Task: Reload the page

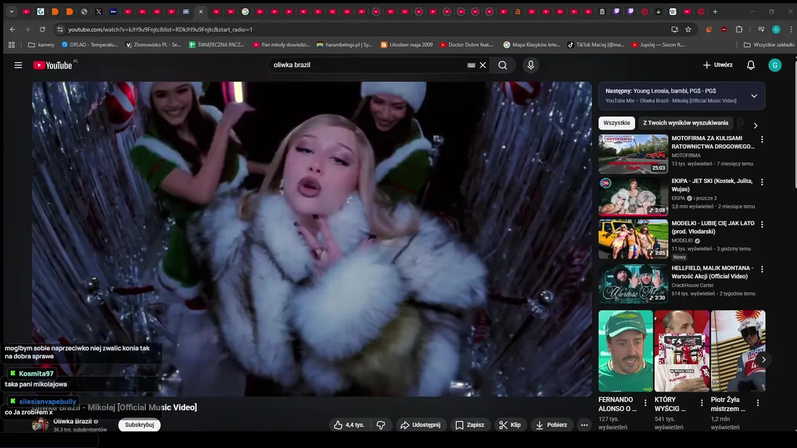Action: (42, 29)
